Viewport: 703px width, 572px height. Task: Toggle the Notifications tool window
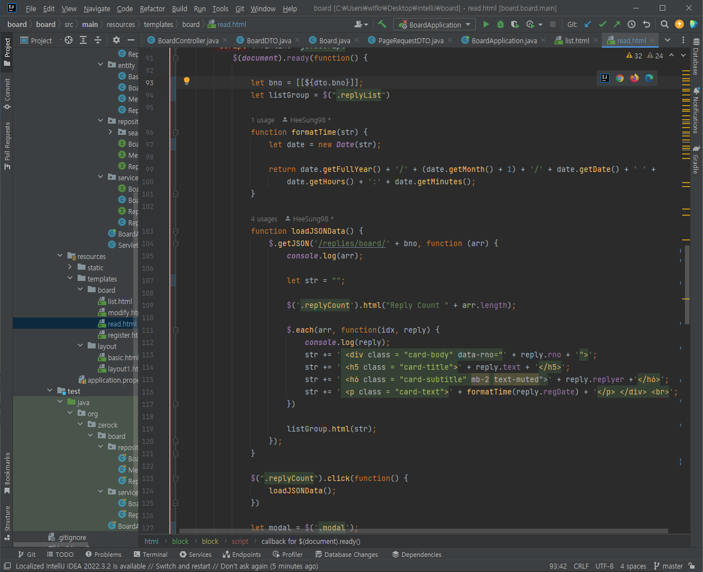click(x=696, y=110)
